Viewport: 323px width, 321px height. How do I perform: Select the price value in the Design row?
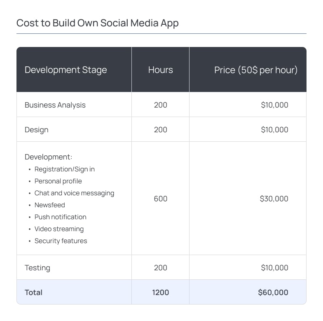tap(274, 130)
